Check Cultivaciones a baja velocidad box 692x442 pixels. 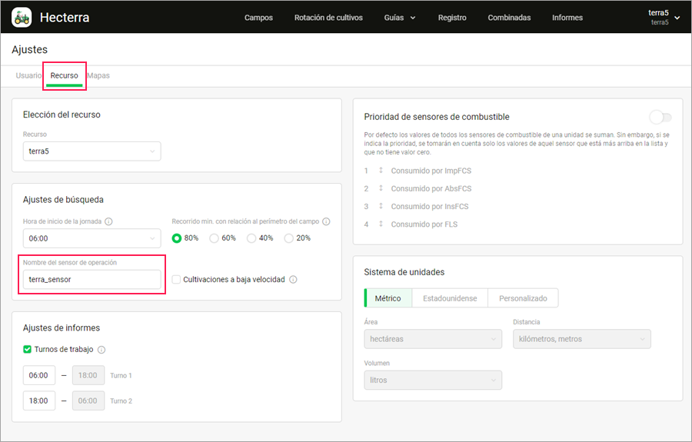(176, 280)
